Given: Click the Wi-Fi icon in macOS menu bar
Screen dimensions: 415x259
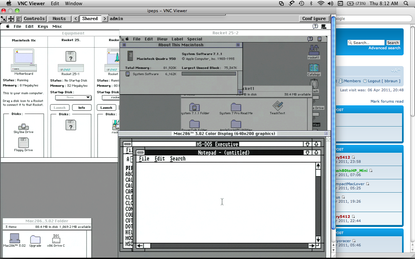Looking at the screenshot, I should point(321,4).
